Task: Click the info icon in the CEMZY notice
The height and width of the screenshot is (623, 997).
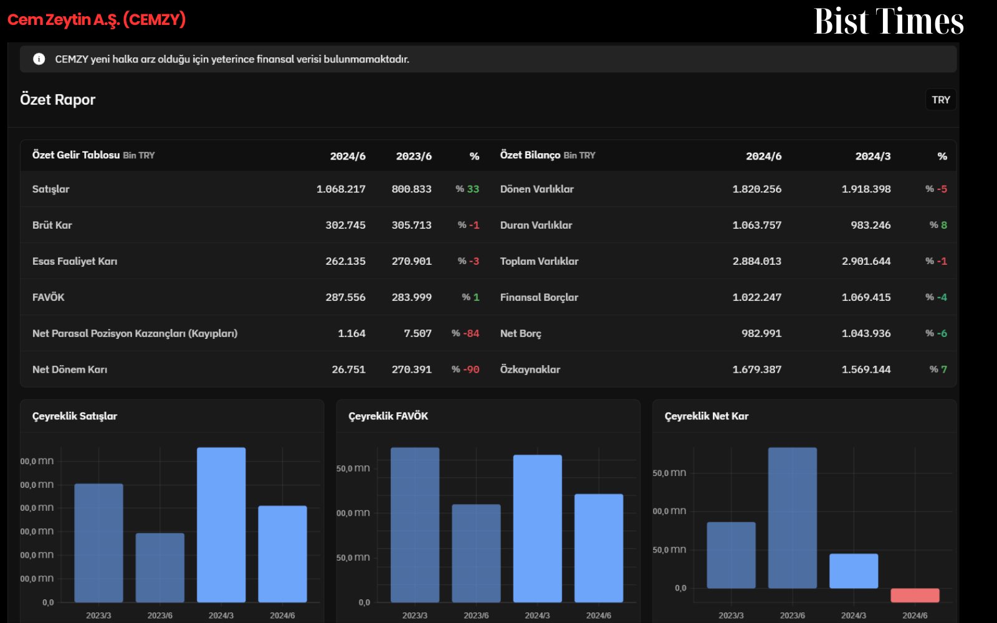Action: (39, 59)
